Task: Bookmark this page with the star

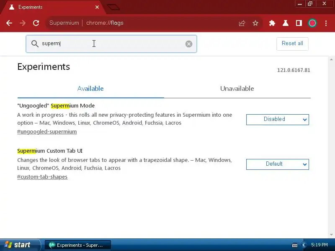Action: click(255, 23)
